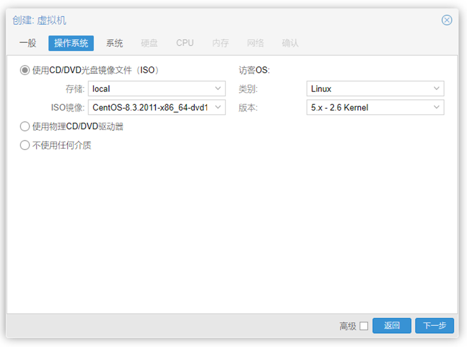Screen dimensions: 467x347
Task: Open the 类别 dropdown arrow next to Linux
Action: [x=436, y=89]
